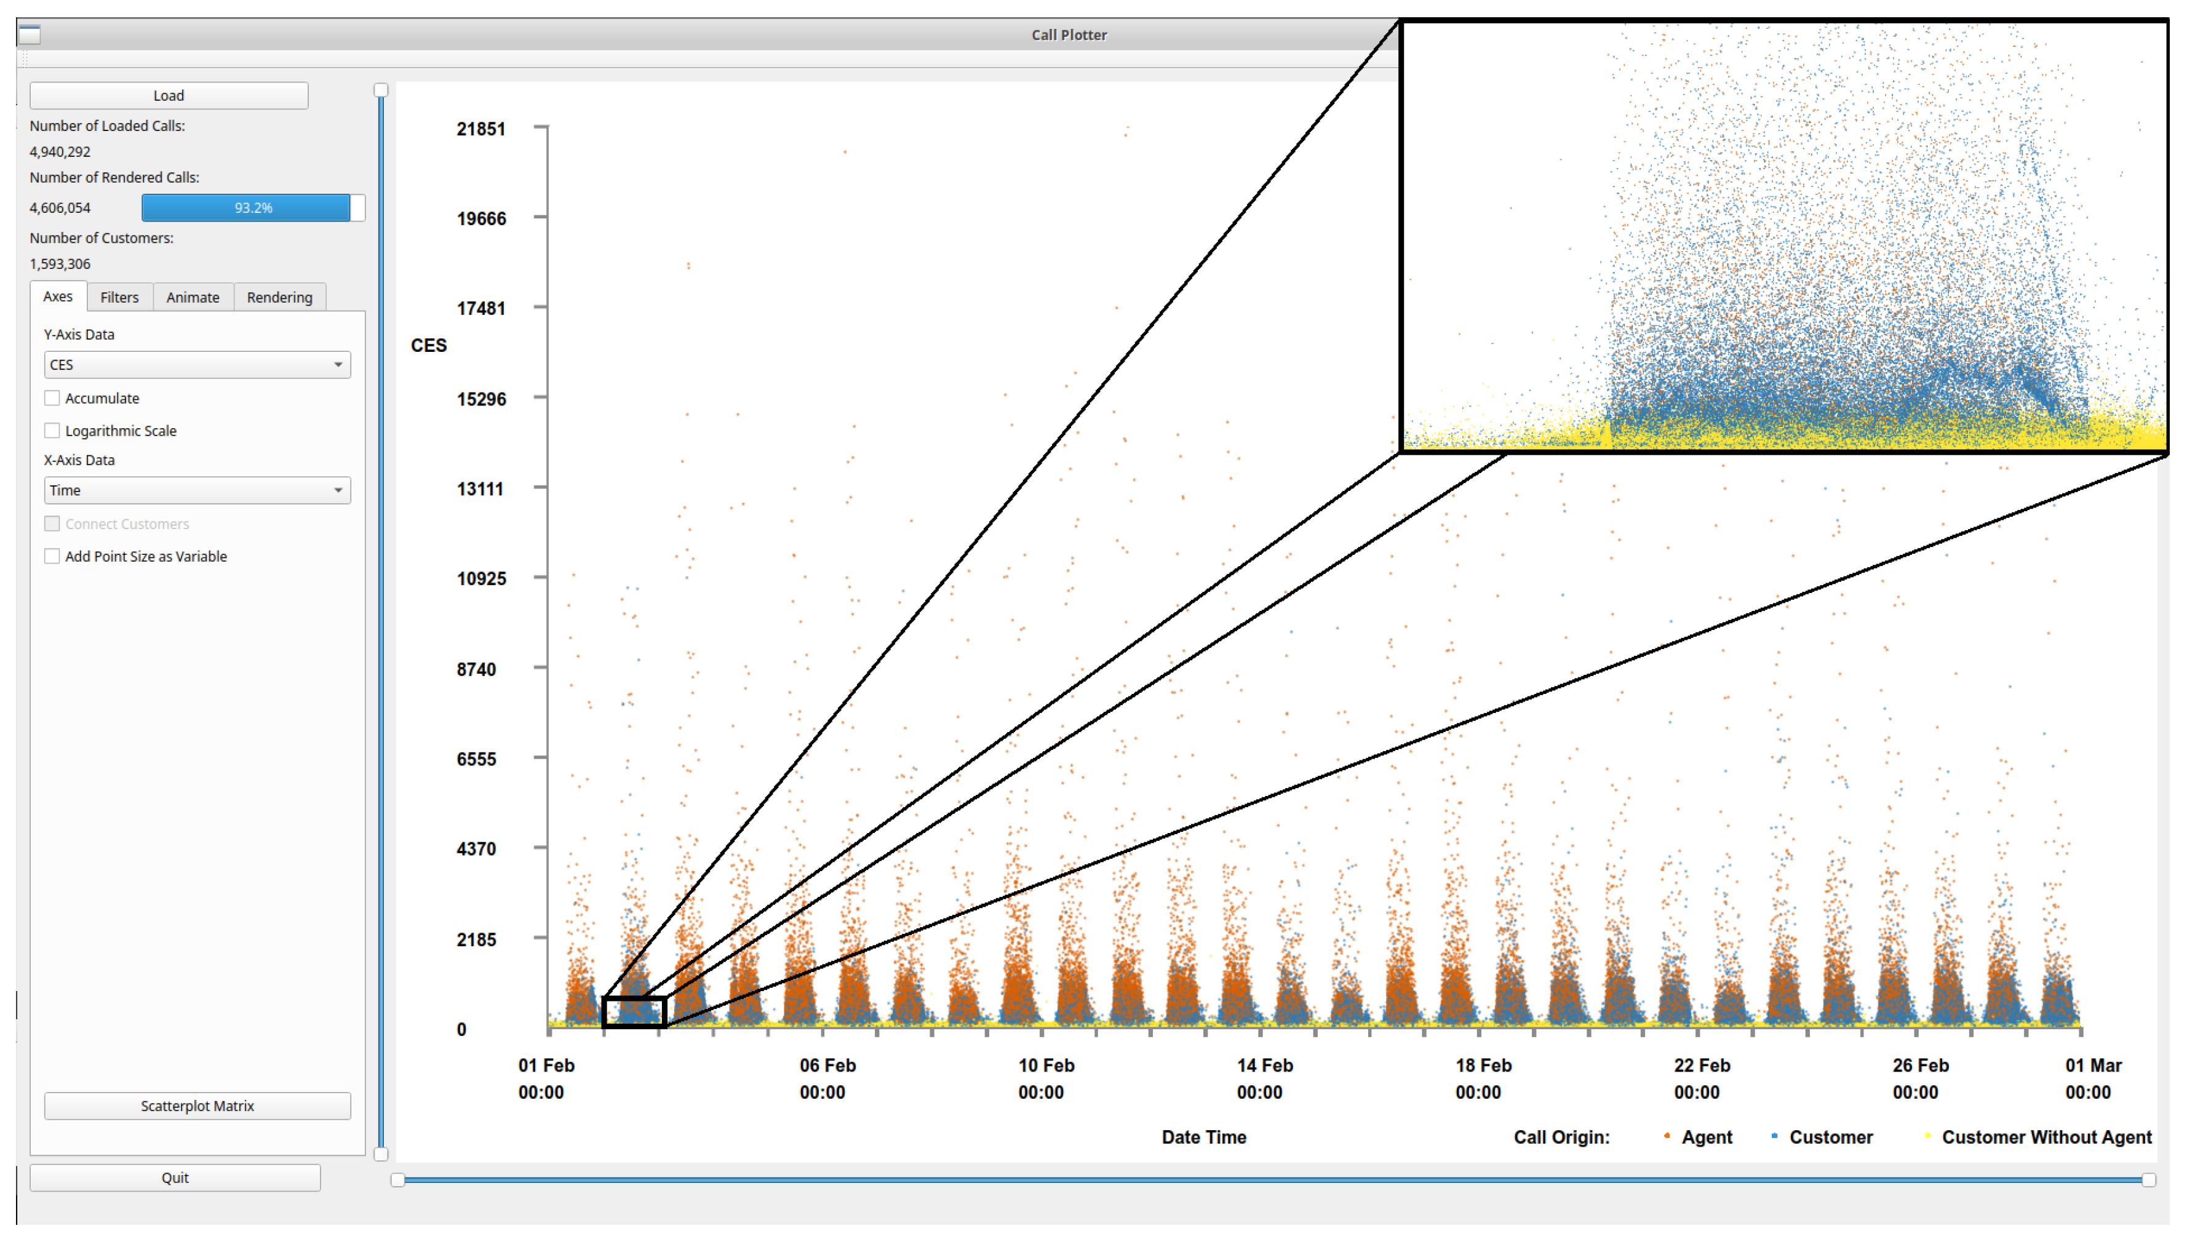The image size is (2195, 1247).
Task: Click the Y-Axis dropdown arrow
Action: (338, 365)
